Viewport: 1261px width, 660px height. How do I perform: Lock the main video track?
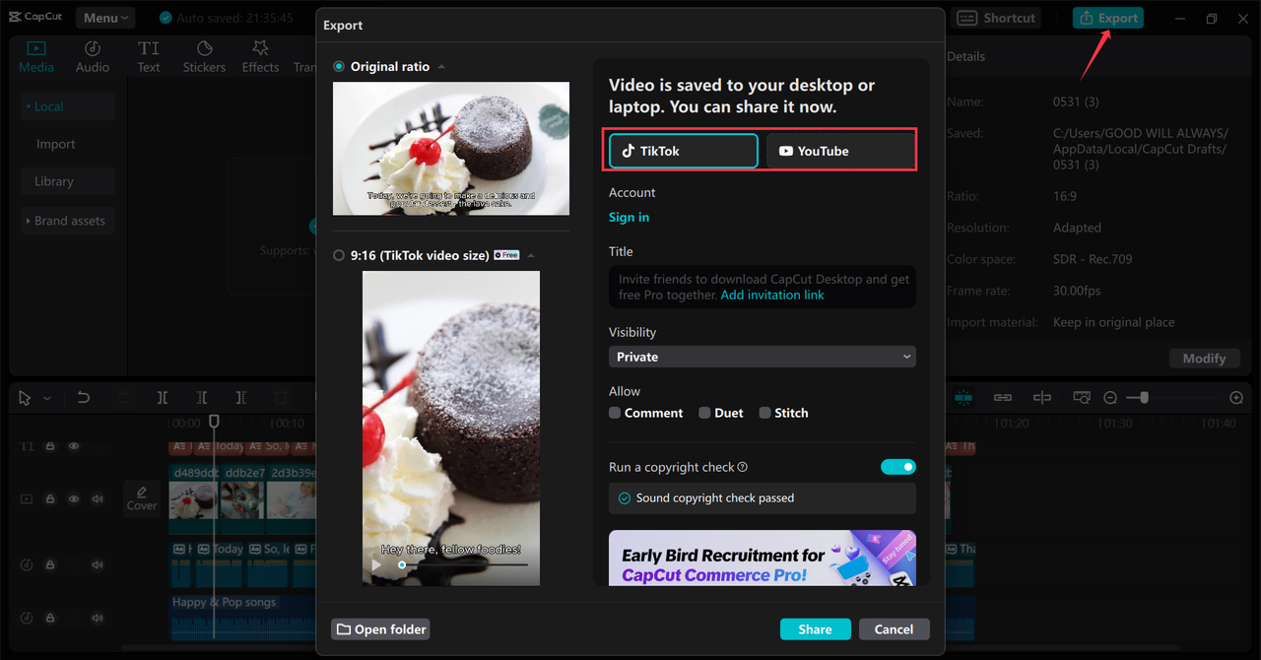[50, 499]
